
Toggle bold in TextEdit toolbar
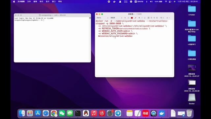point(139,18)
